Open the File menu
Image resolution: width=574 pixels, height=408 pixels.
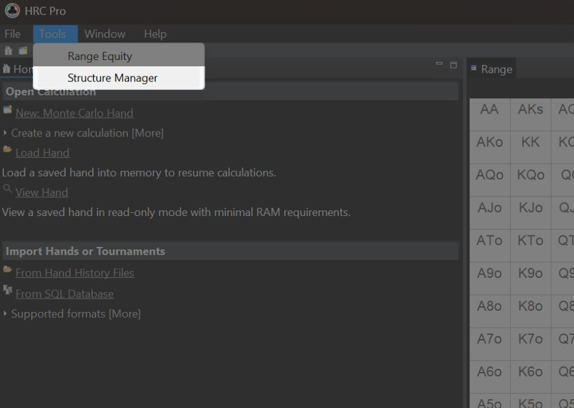pos(13,34)
